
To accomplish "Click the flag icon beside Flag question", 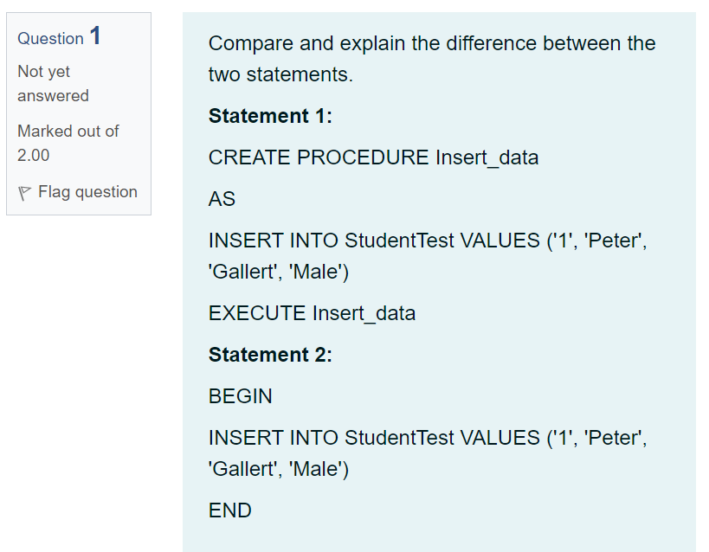I will (x=24, y=191).
